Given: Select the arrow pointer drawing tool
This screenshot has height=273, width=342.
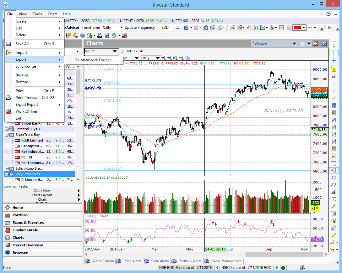Looking at the screenshot, I should tap(334, 46).
